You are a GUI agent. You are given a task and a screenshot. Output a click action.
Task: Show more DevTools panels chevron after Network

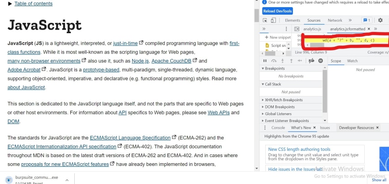tap(350, 20)
